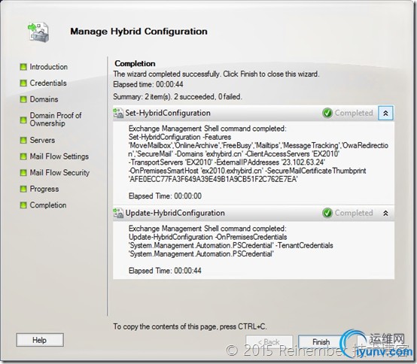Screen dimensions: 417x364
Task: Click the green square next to Domains
Action: [x=23, y=99]
